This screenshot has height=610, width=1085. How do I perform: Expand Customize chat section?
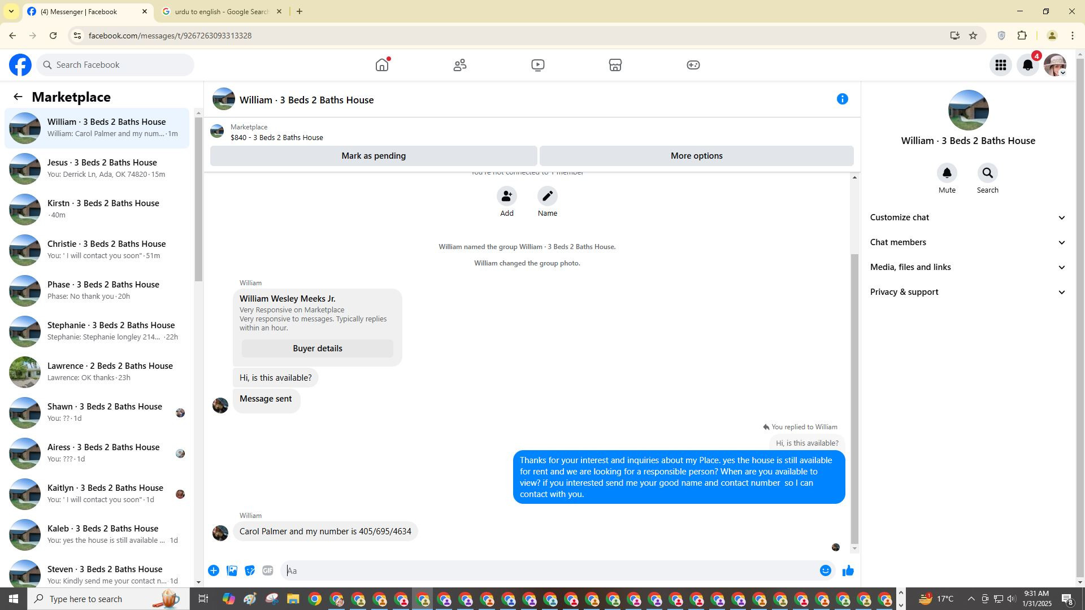click(x=968, y=217)
